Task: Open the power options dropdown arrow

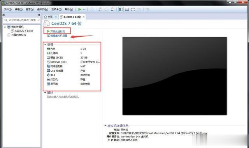Action: click(84, 9)
